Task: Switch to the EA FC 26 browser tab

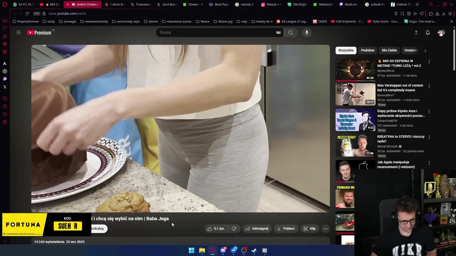Action: point(23,5)
